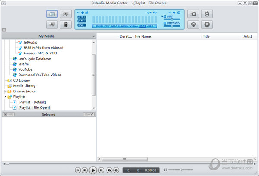This screenshot has height=176, width=259.
Task: Open the audio conversion tool
Action: click(x=193, y=25)
